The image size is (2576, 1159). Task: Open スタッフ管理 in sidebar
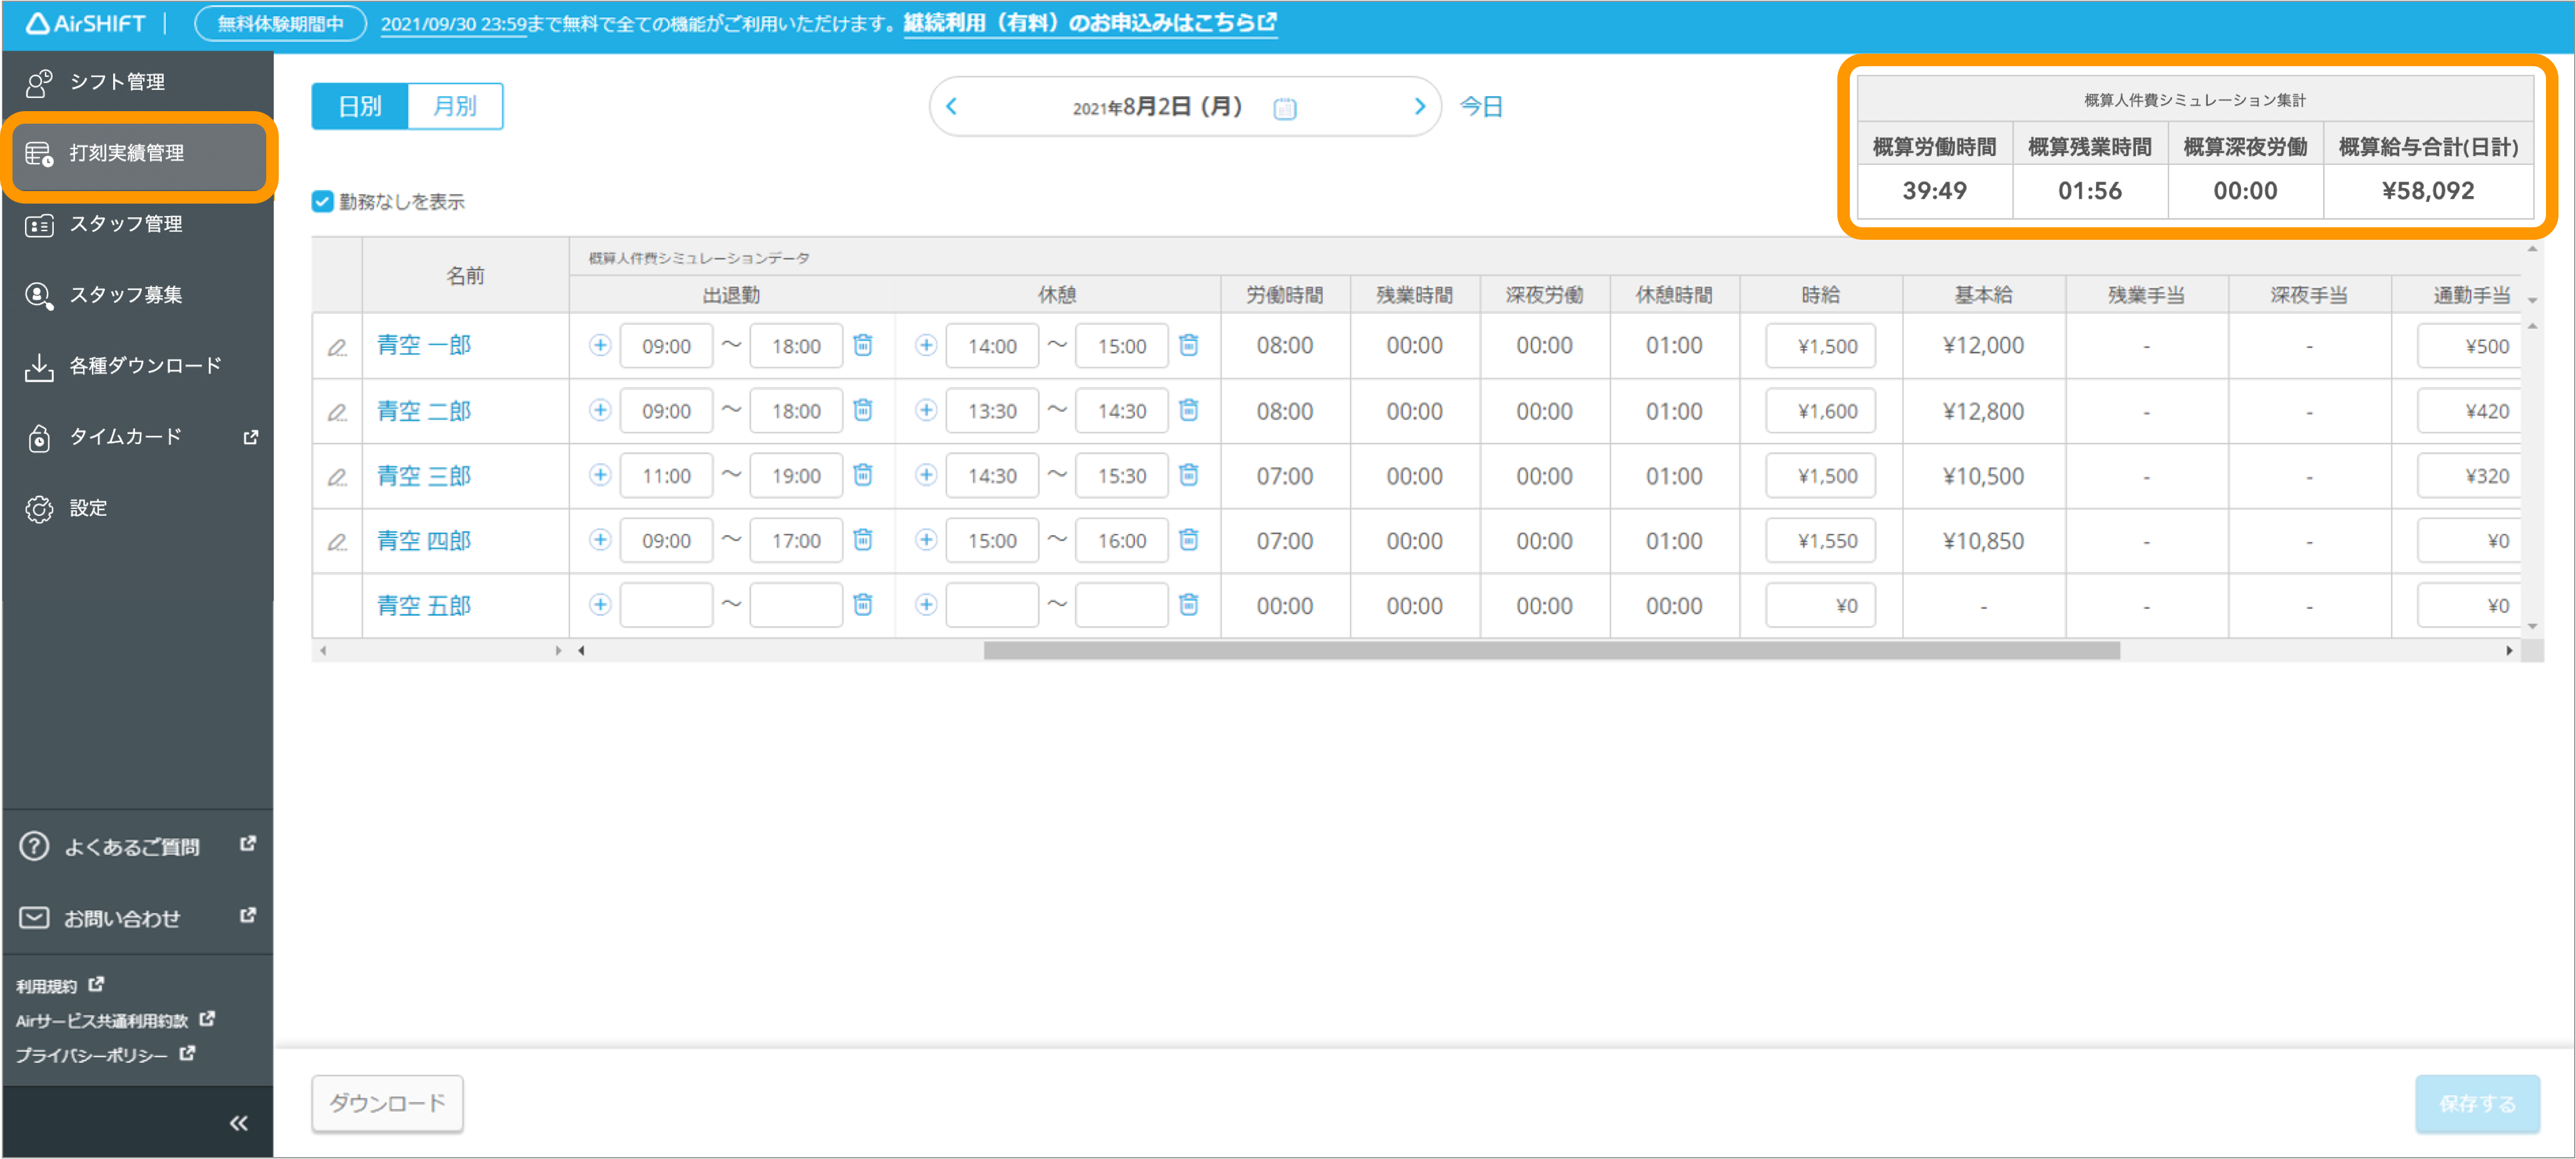(x=137, y=224)
